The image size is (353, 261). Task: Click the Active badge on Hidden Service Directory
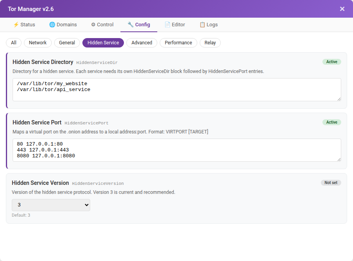tap(332, 62)
